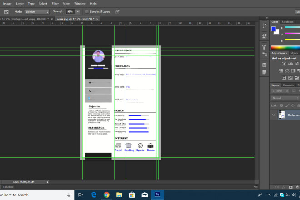This screenshot has width=300, height=200.
Task: Switch to the Swatches tab
Action: coord(288,22)
